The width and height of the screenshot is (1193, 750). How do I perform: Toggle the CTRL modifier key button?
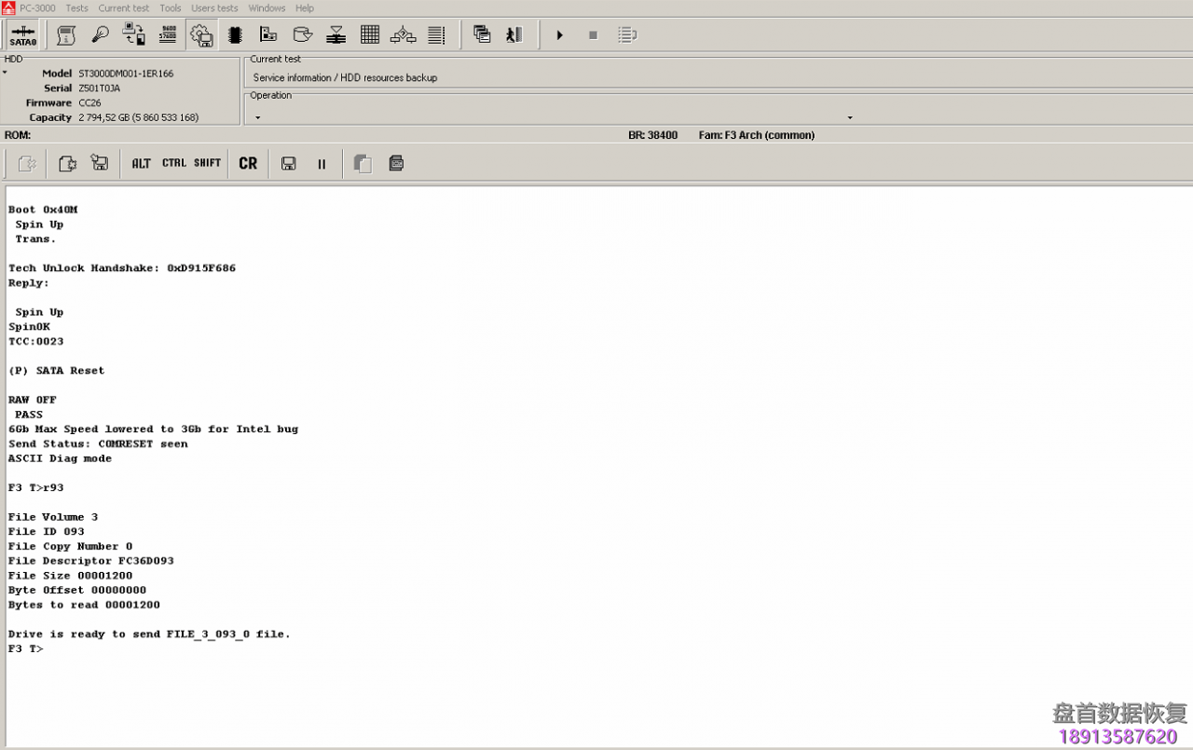pyautogui.click(x=174, y=163)
